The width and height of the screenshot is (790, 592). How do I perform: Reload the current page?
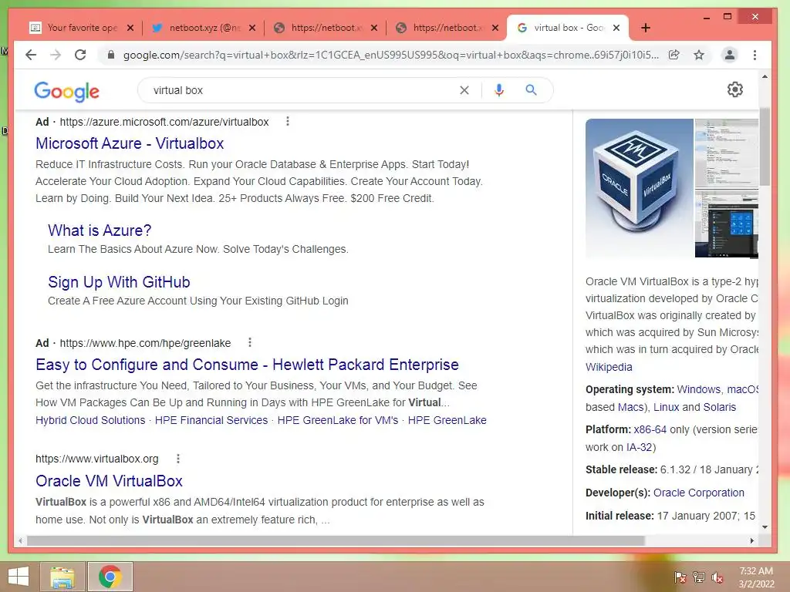80,55
